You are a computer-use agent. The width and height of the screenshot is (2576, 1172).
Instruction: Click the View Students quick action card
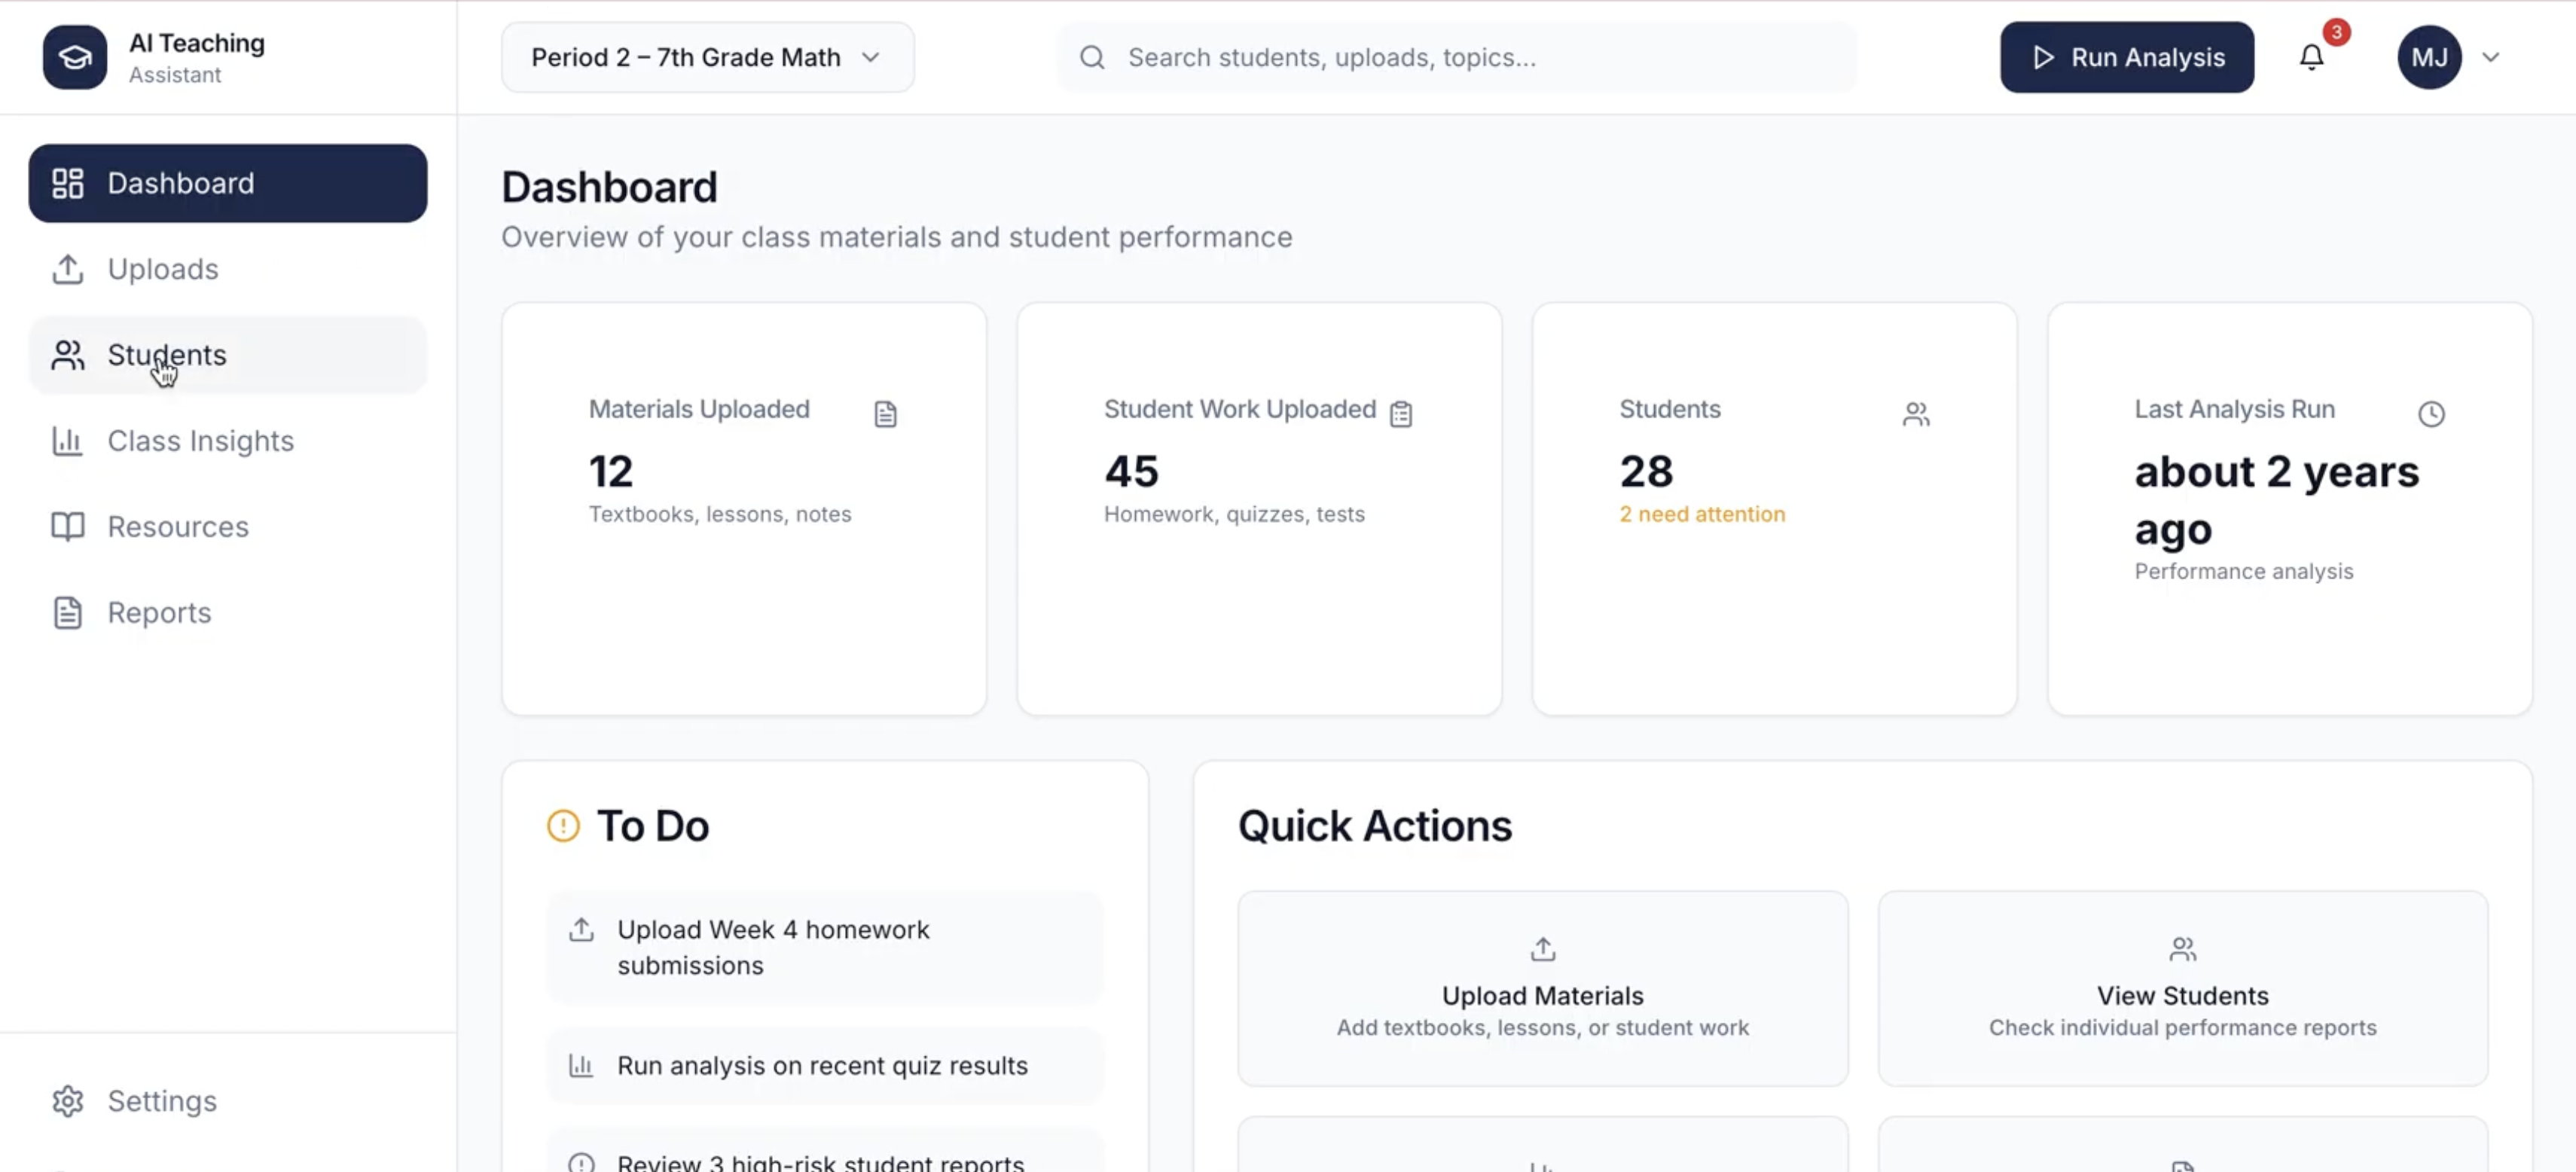2182,987
